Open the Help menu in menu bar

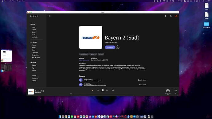[x=23, y=1]
